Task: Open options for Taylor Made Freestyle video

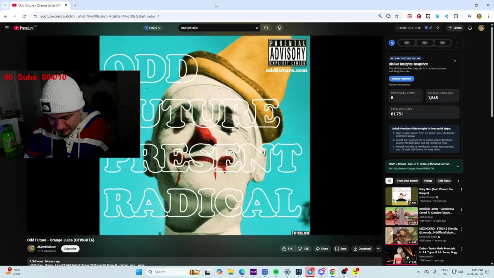Action: pyautogui.click(x=461, y=249)
